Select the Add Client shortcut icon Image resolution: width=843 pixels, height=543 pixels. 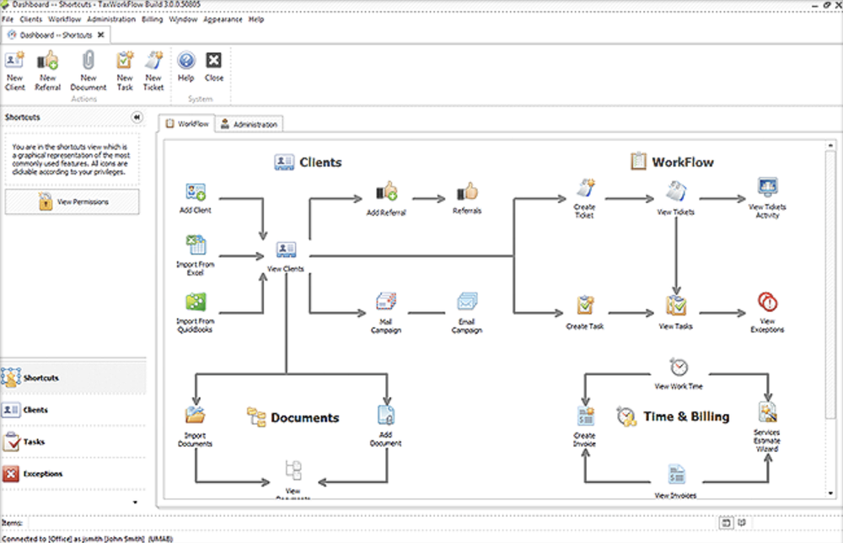click(196, 192)
